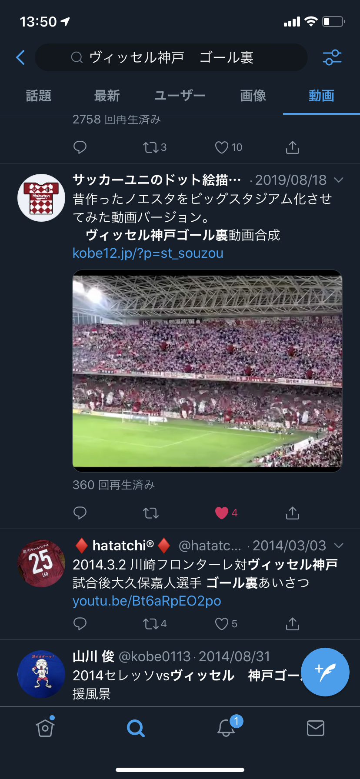Open the youtu.be/Bt6aRpEO2po link
360x779 pixels.
pos(147,601)
